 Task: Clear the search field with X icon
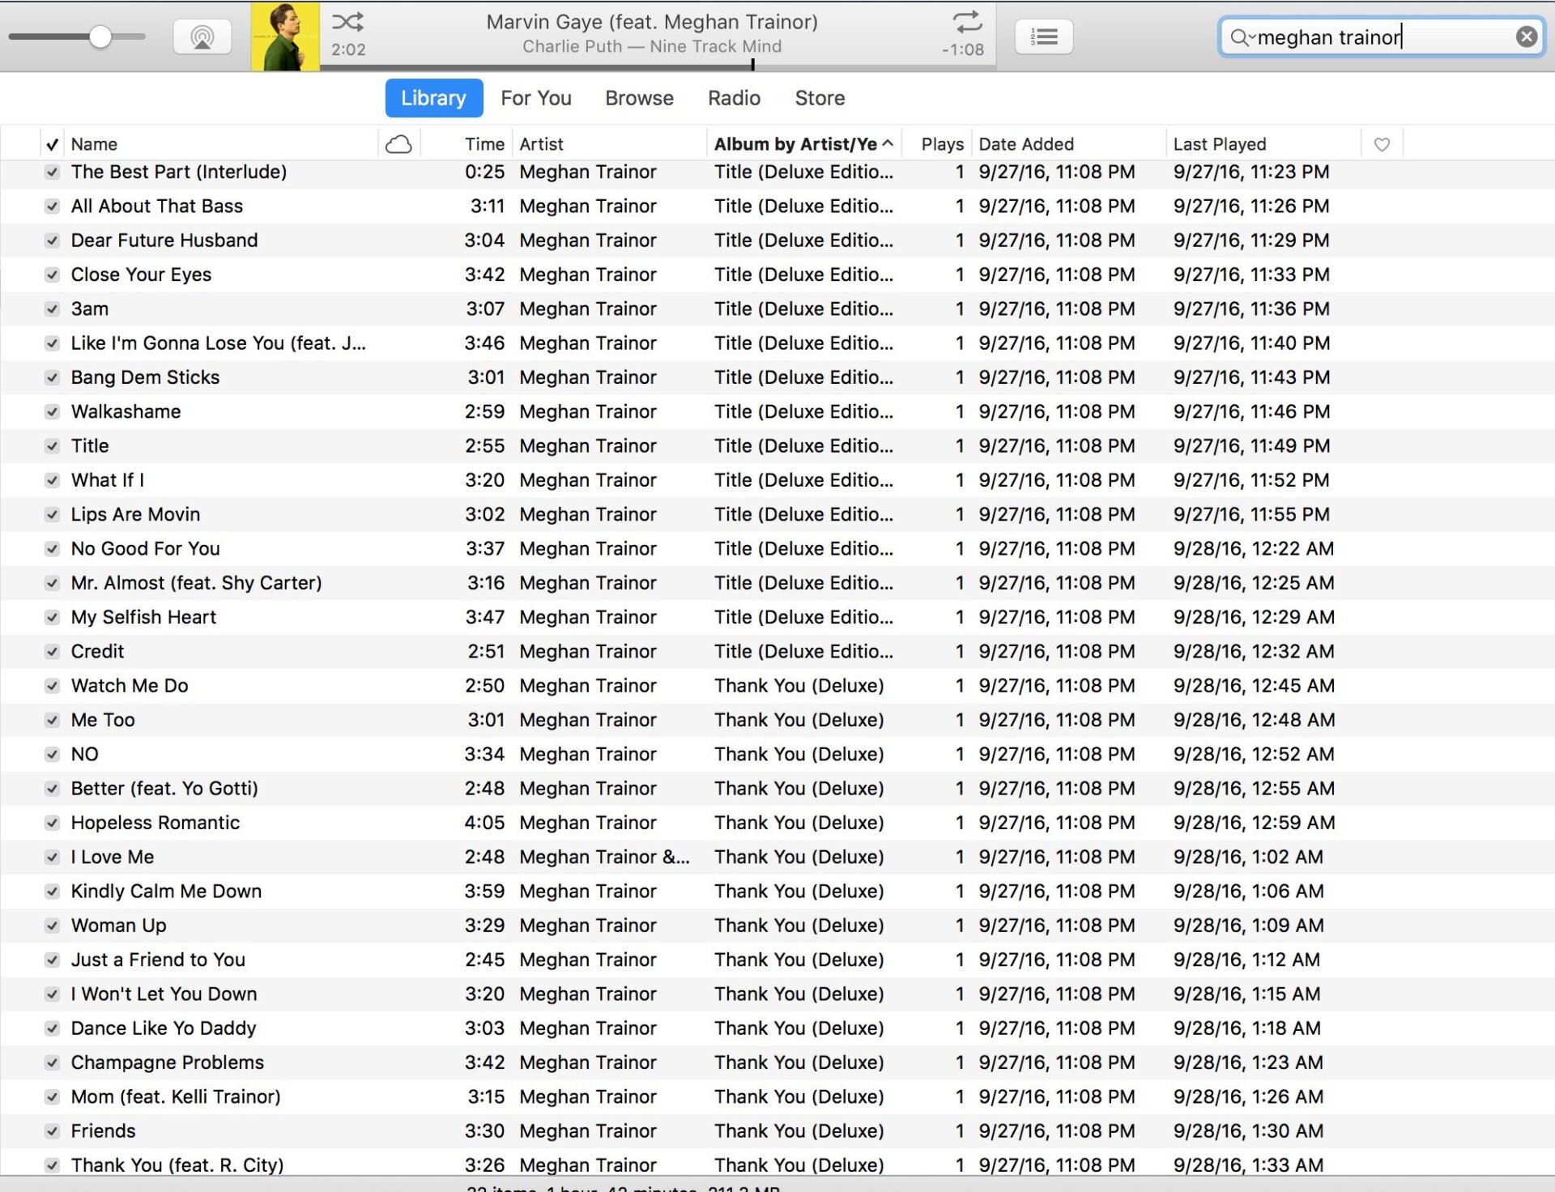tap(1526, 37)
